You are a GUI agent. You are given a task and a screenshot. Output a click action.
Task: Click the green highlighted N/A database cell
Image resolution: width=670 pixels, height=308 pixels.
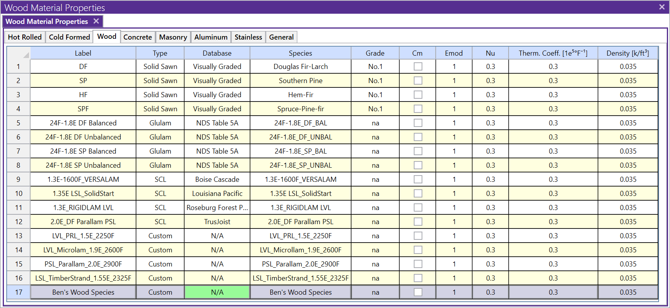[x=217, y=292]
